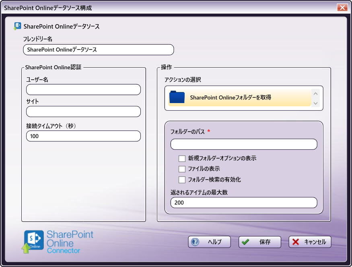Select the SharePoint Onlineフォルダーを取得 action
This screenshot has height=267, width=352.
tap(239, 97)
